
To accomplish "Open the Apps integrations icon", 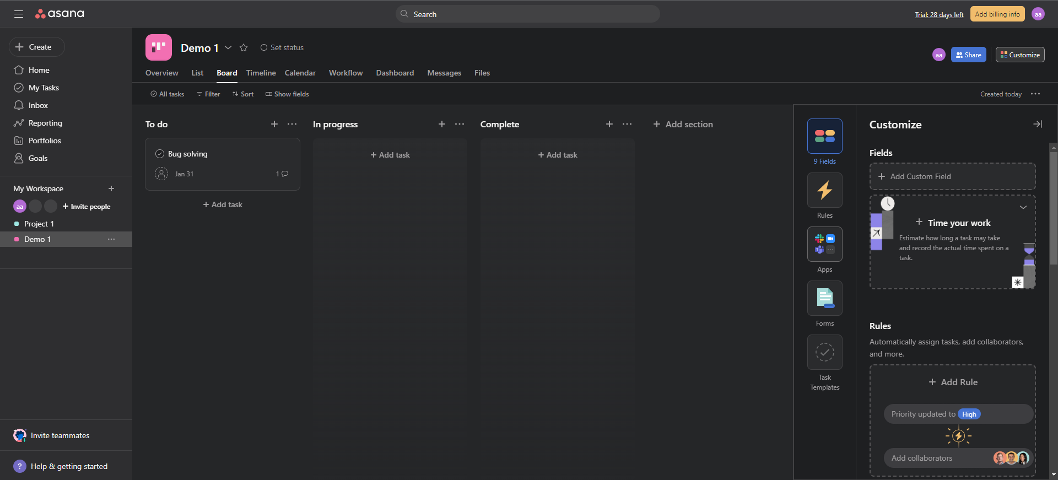I will point(824,245).
